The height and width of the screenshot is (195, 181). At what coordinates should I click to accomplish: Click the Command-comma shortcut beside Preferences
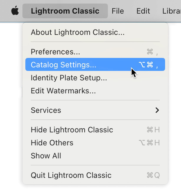click(152, 52)
